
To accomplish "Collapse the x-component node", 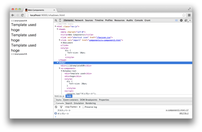I will point(60,68).
